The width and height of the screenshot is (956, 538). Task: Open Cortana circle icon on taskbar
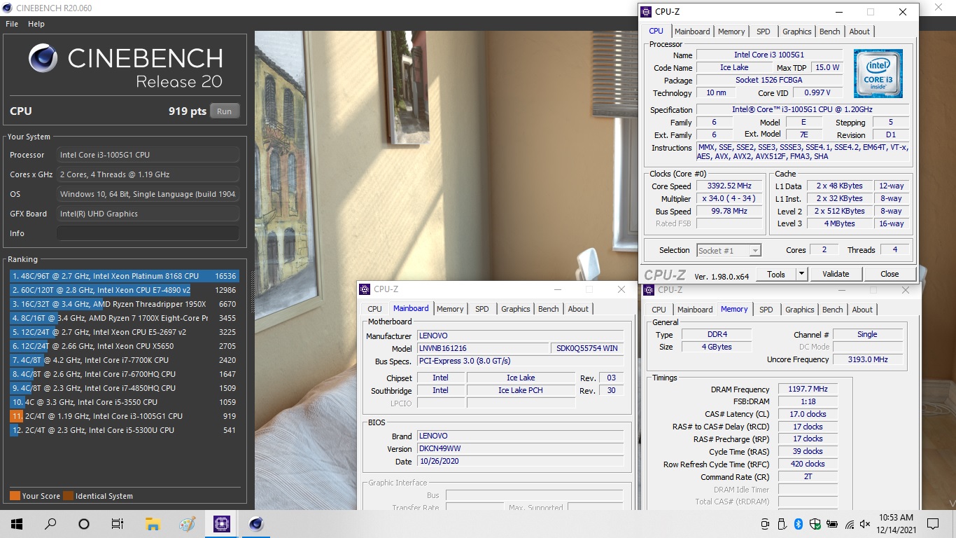tap(84, 524)
